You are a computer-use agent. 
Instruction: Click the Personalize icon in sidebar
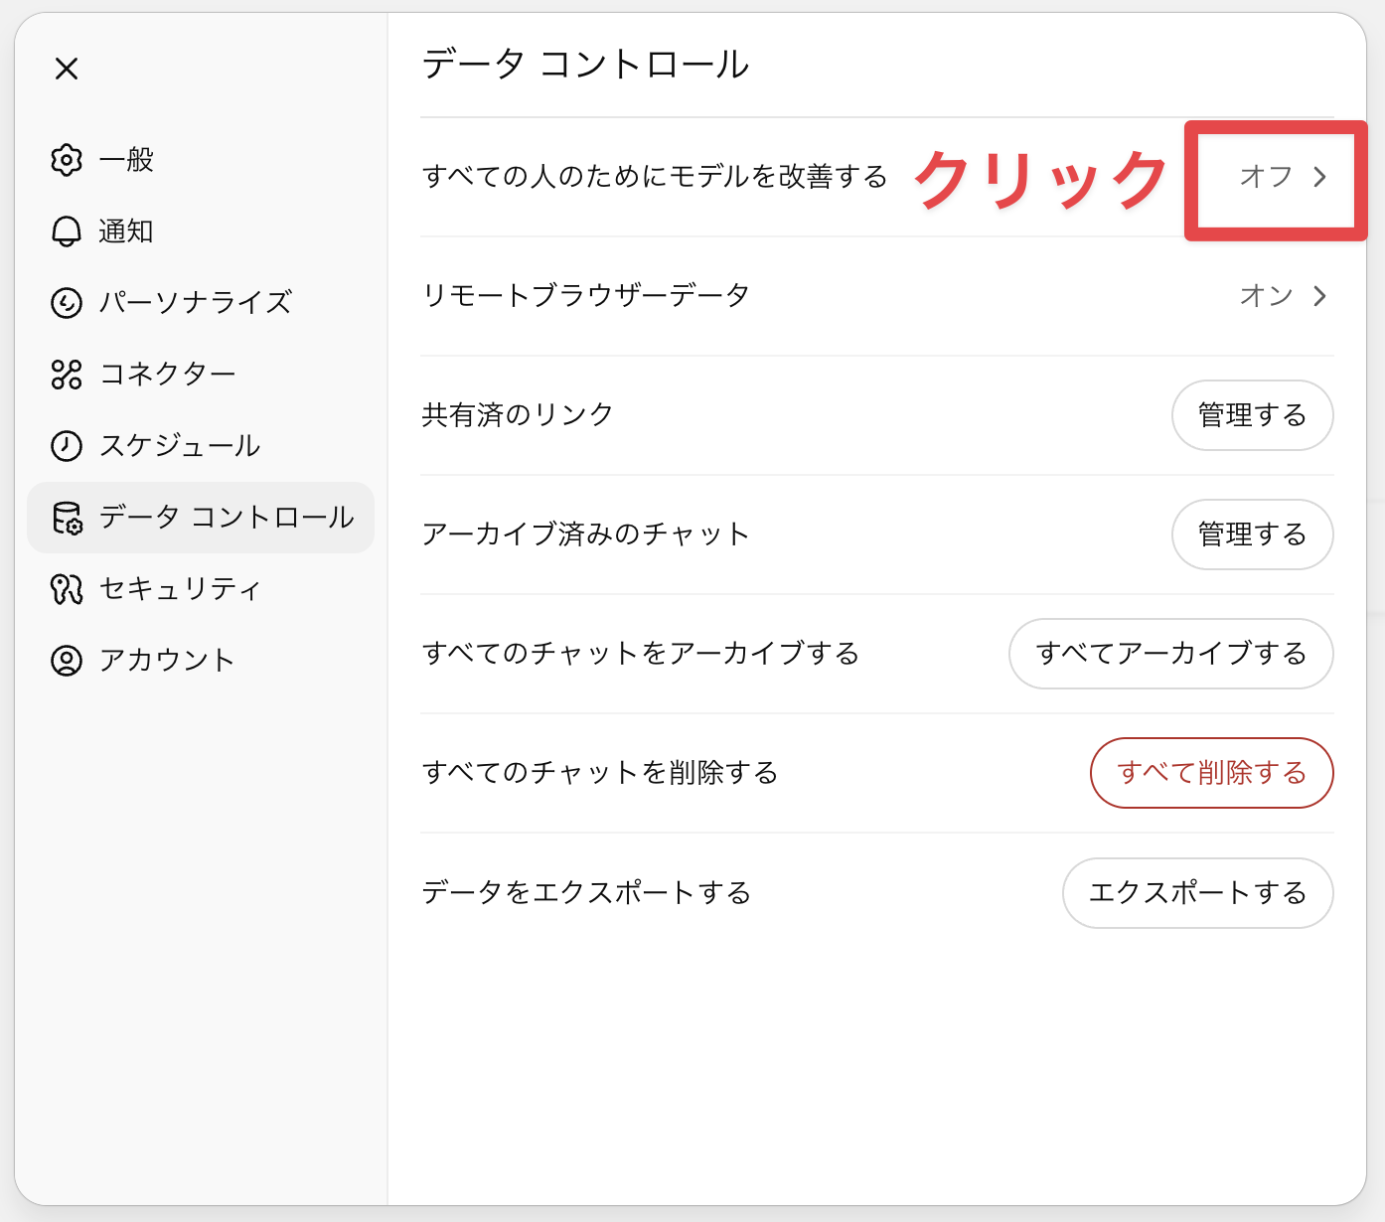[x=67, y=303]
